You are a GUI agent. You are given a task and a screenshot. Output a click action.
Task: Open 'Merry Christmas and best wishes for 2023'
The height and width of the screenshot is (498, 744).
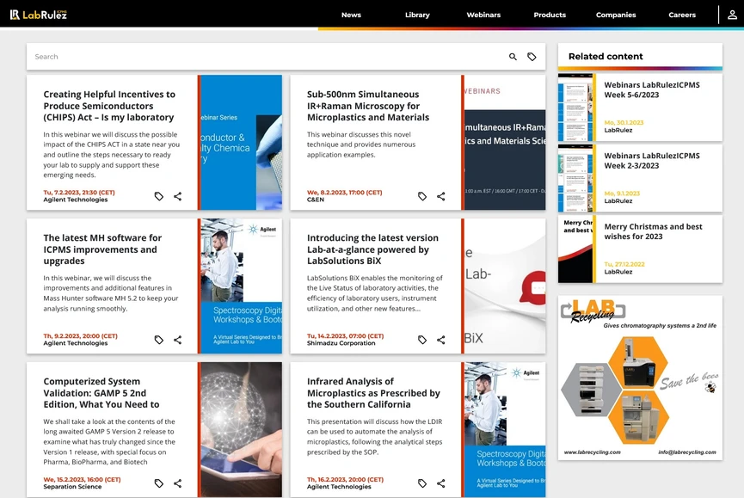(654, 231)
